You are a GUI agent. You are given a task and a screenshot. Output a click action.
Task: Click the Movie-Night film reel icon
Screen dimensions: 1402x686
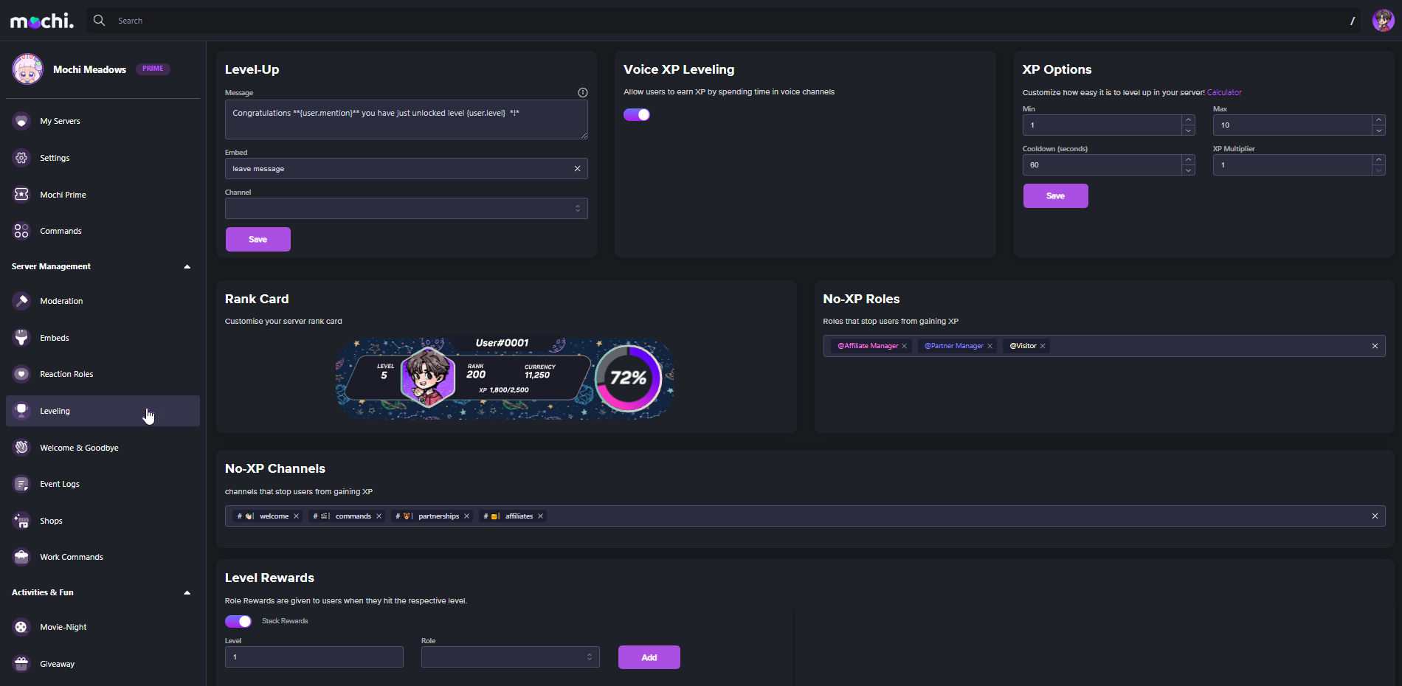tap(21, 627)
